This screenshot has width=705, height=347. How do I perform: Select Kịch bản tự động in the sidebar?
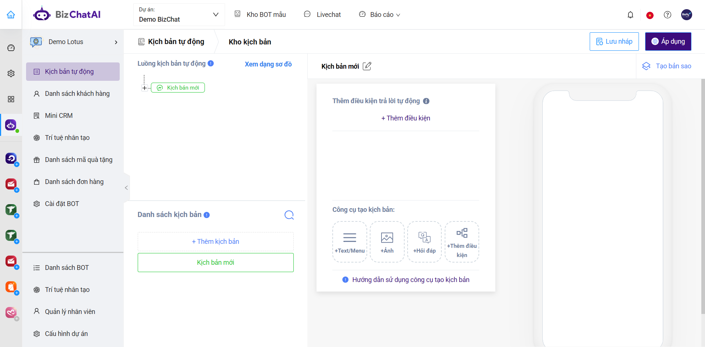click(x=73, y=72)
